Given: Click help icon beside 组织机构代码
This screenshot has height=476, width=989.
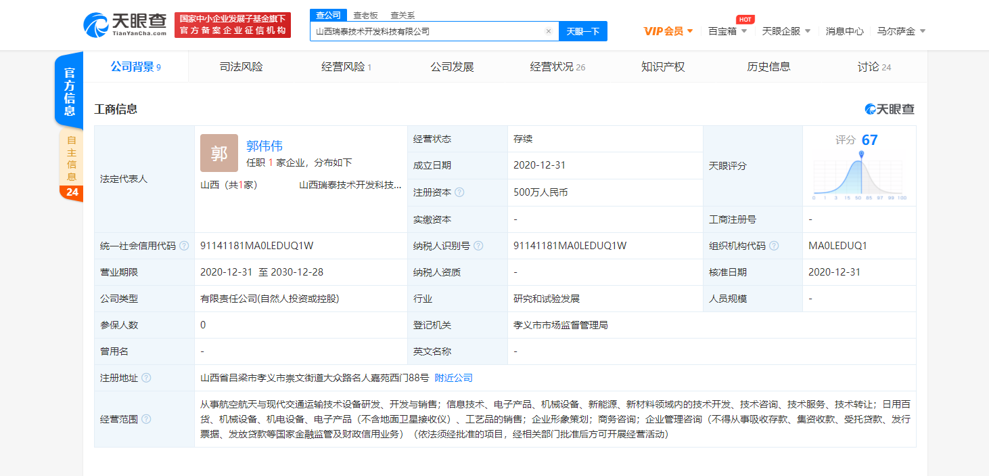Looking at the screenshot, I should (x=774, y=246).
